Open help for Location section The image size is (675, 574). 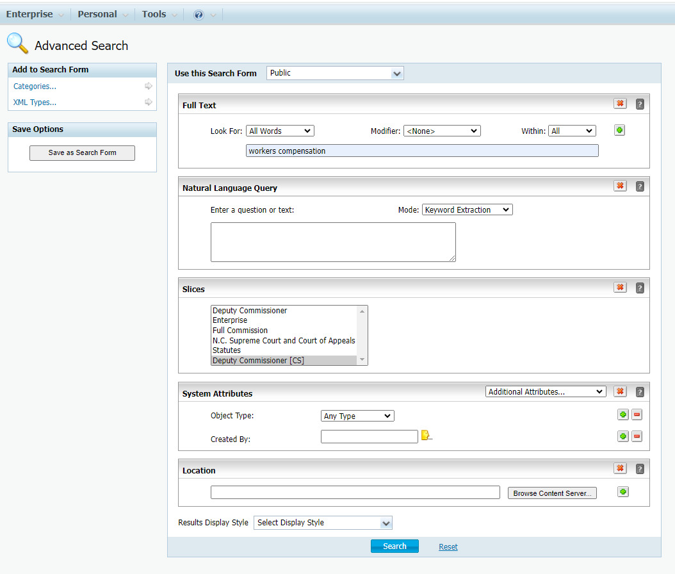[640, 469]
